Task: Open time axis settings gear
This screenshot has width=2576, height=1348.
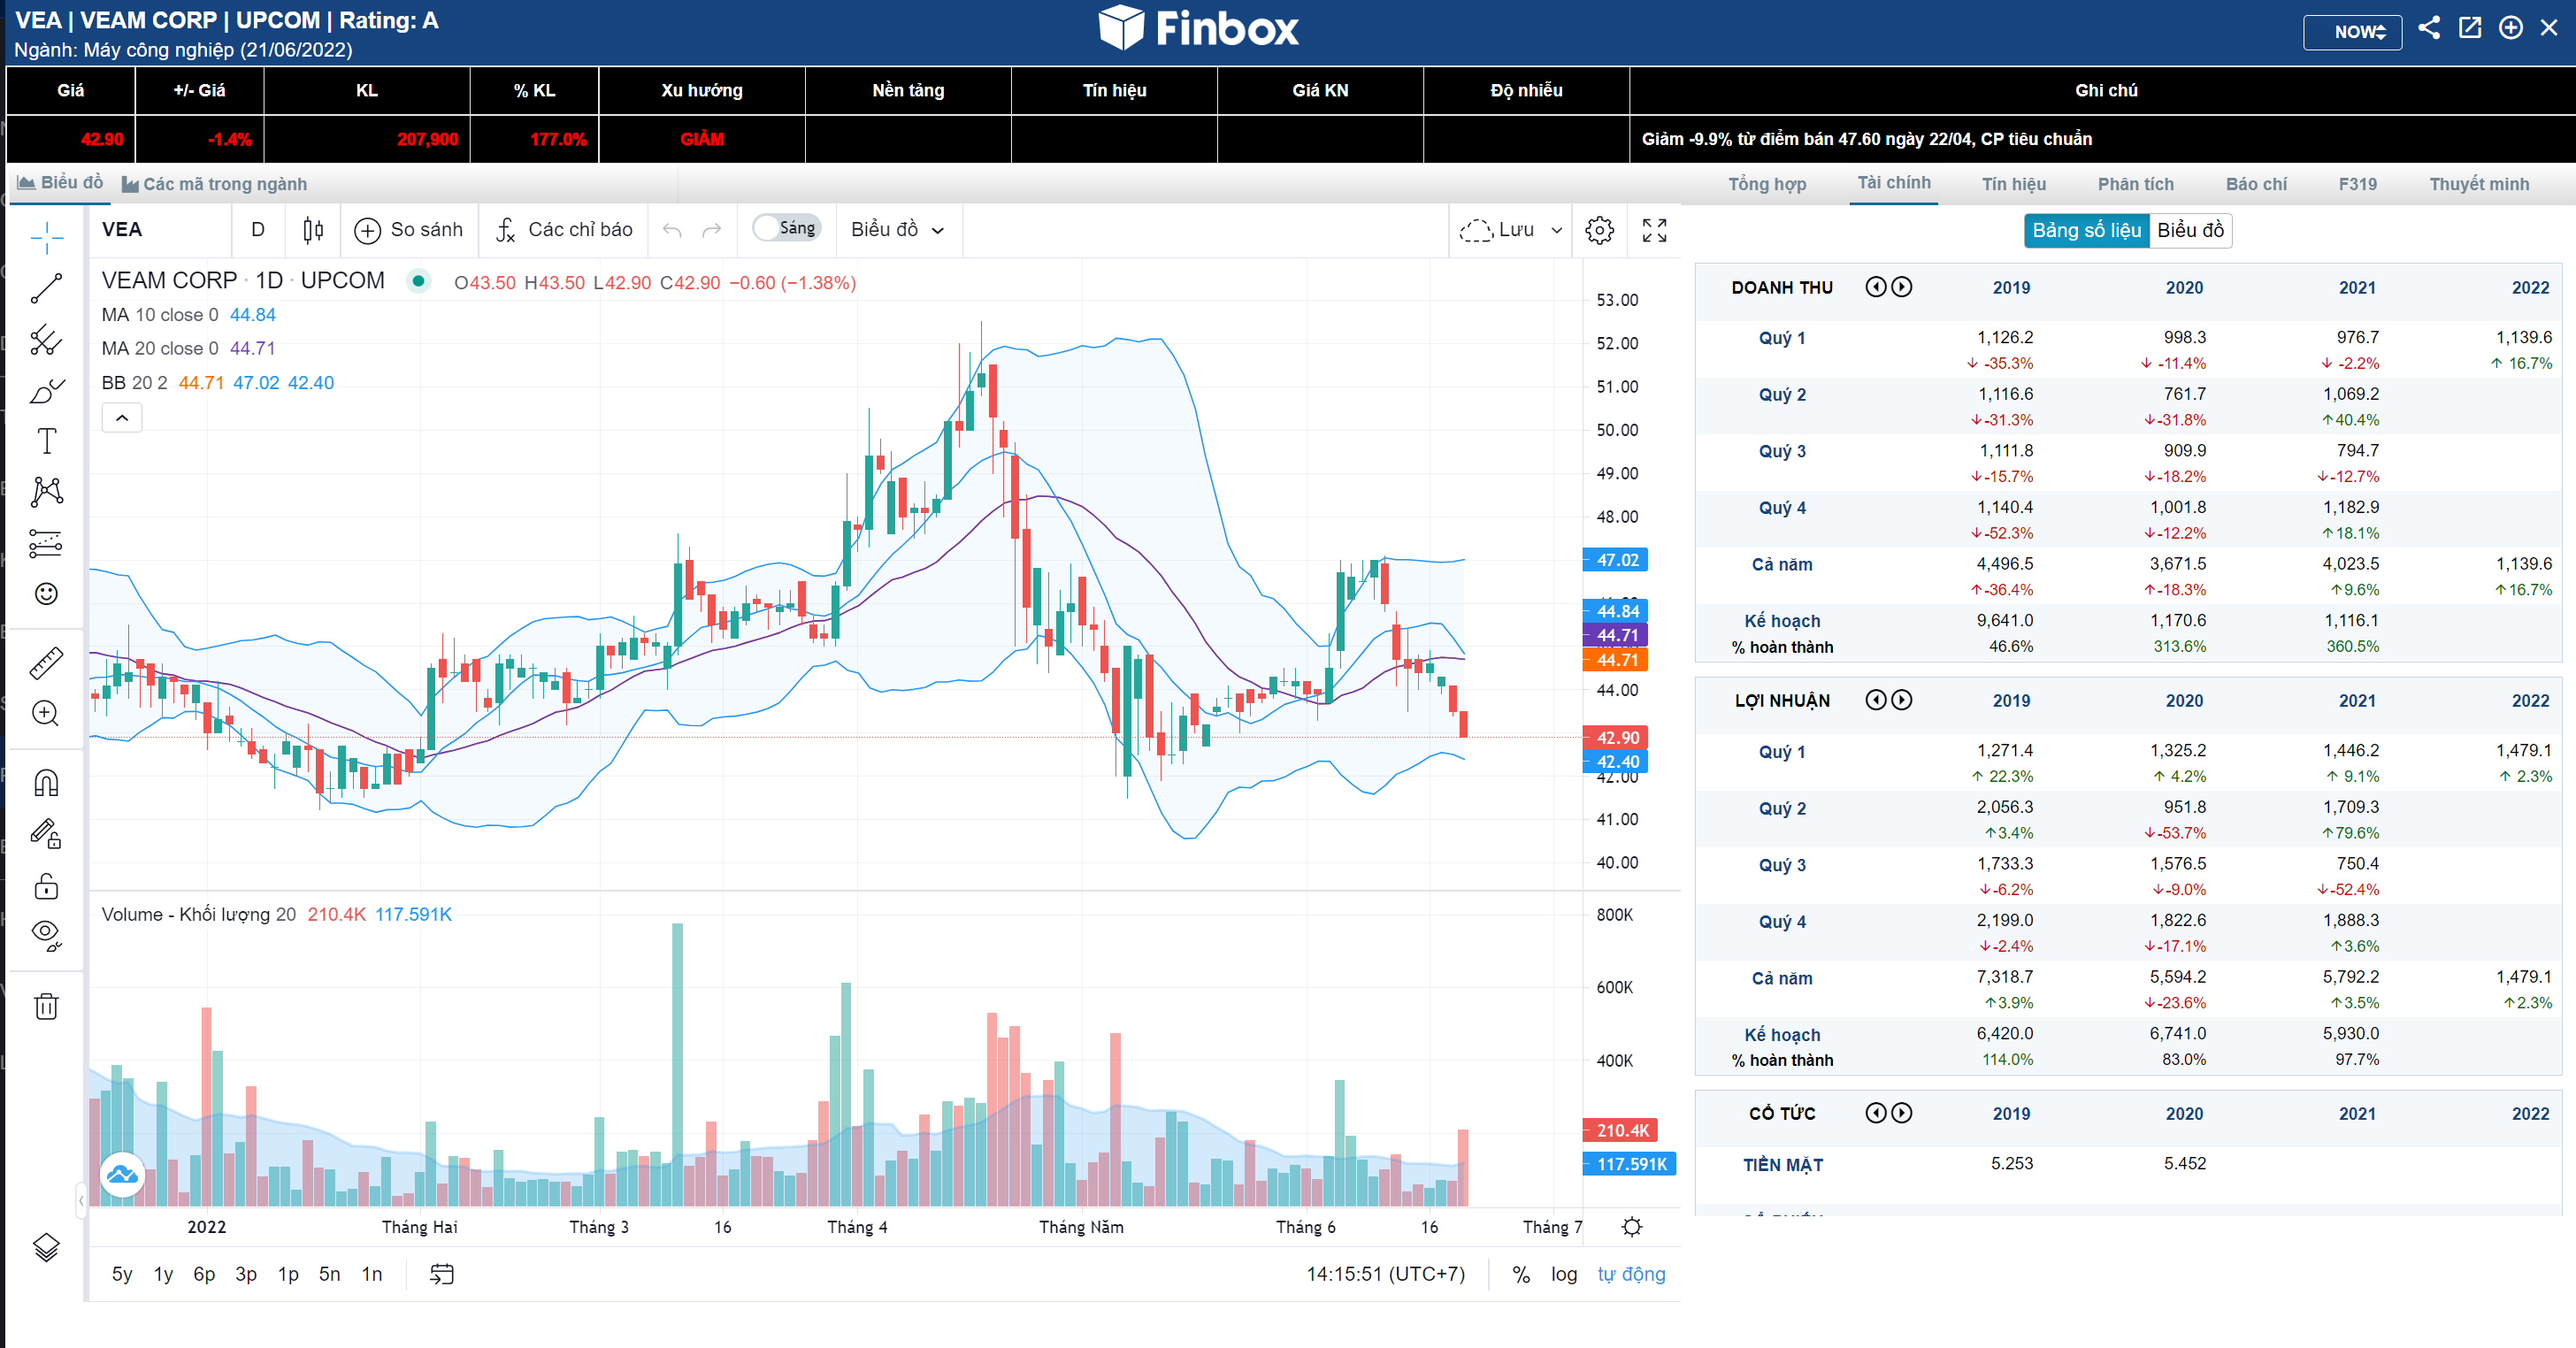Action: (1632, 1227)
